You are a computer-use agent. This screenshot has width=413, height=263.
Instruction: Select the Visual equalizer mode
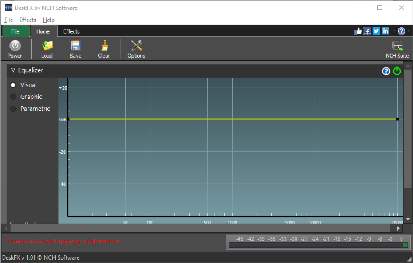coord(13,85)
